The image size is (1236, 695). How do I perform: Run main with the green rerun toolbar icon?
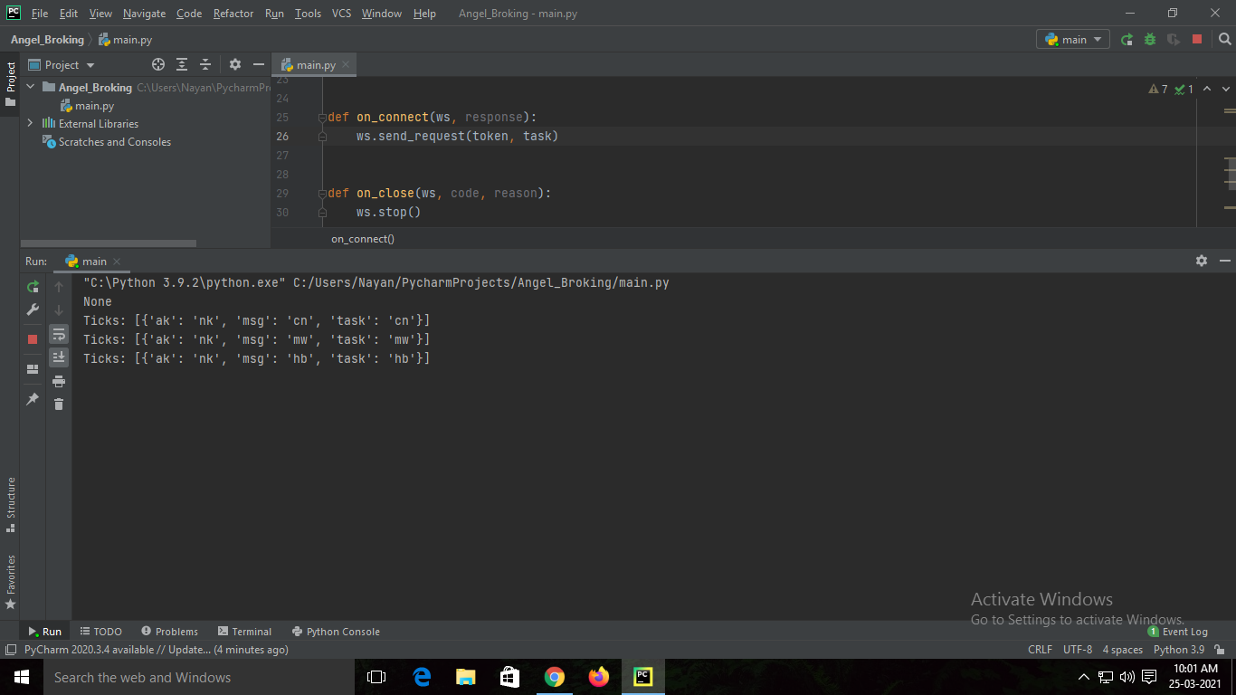coord(1127,39)
